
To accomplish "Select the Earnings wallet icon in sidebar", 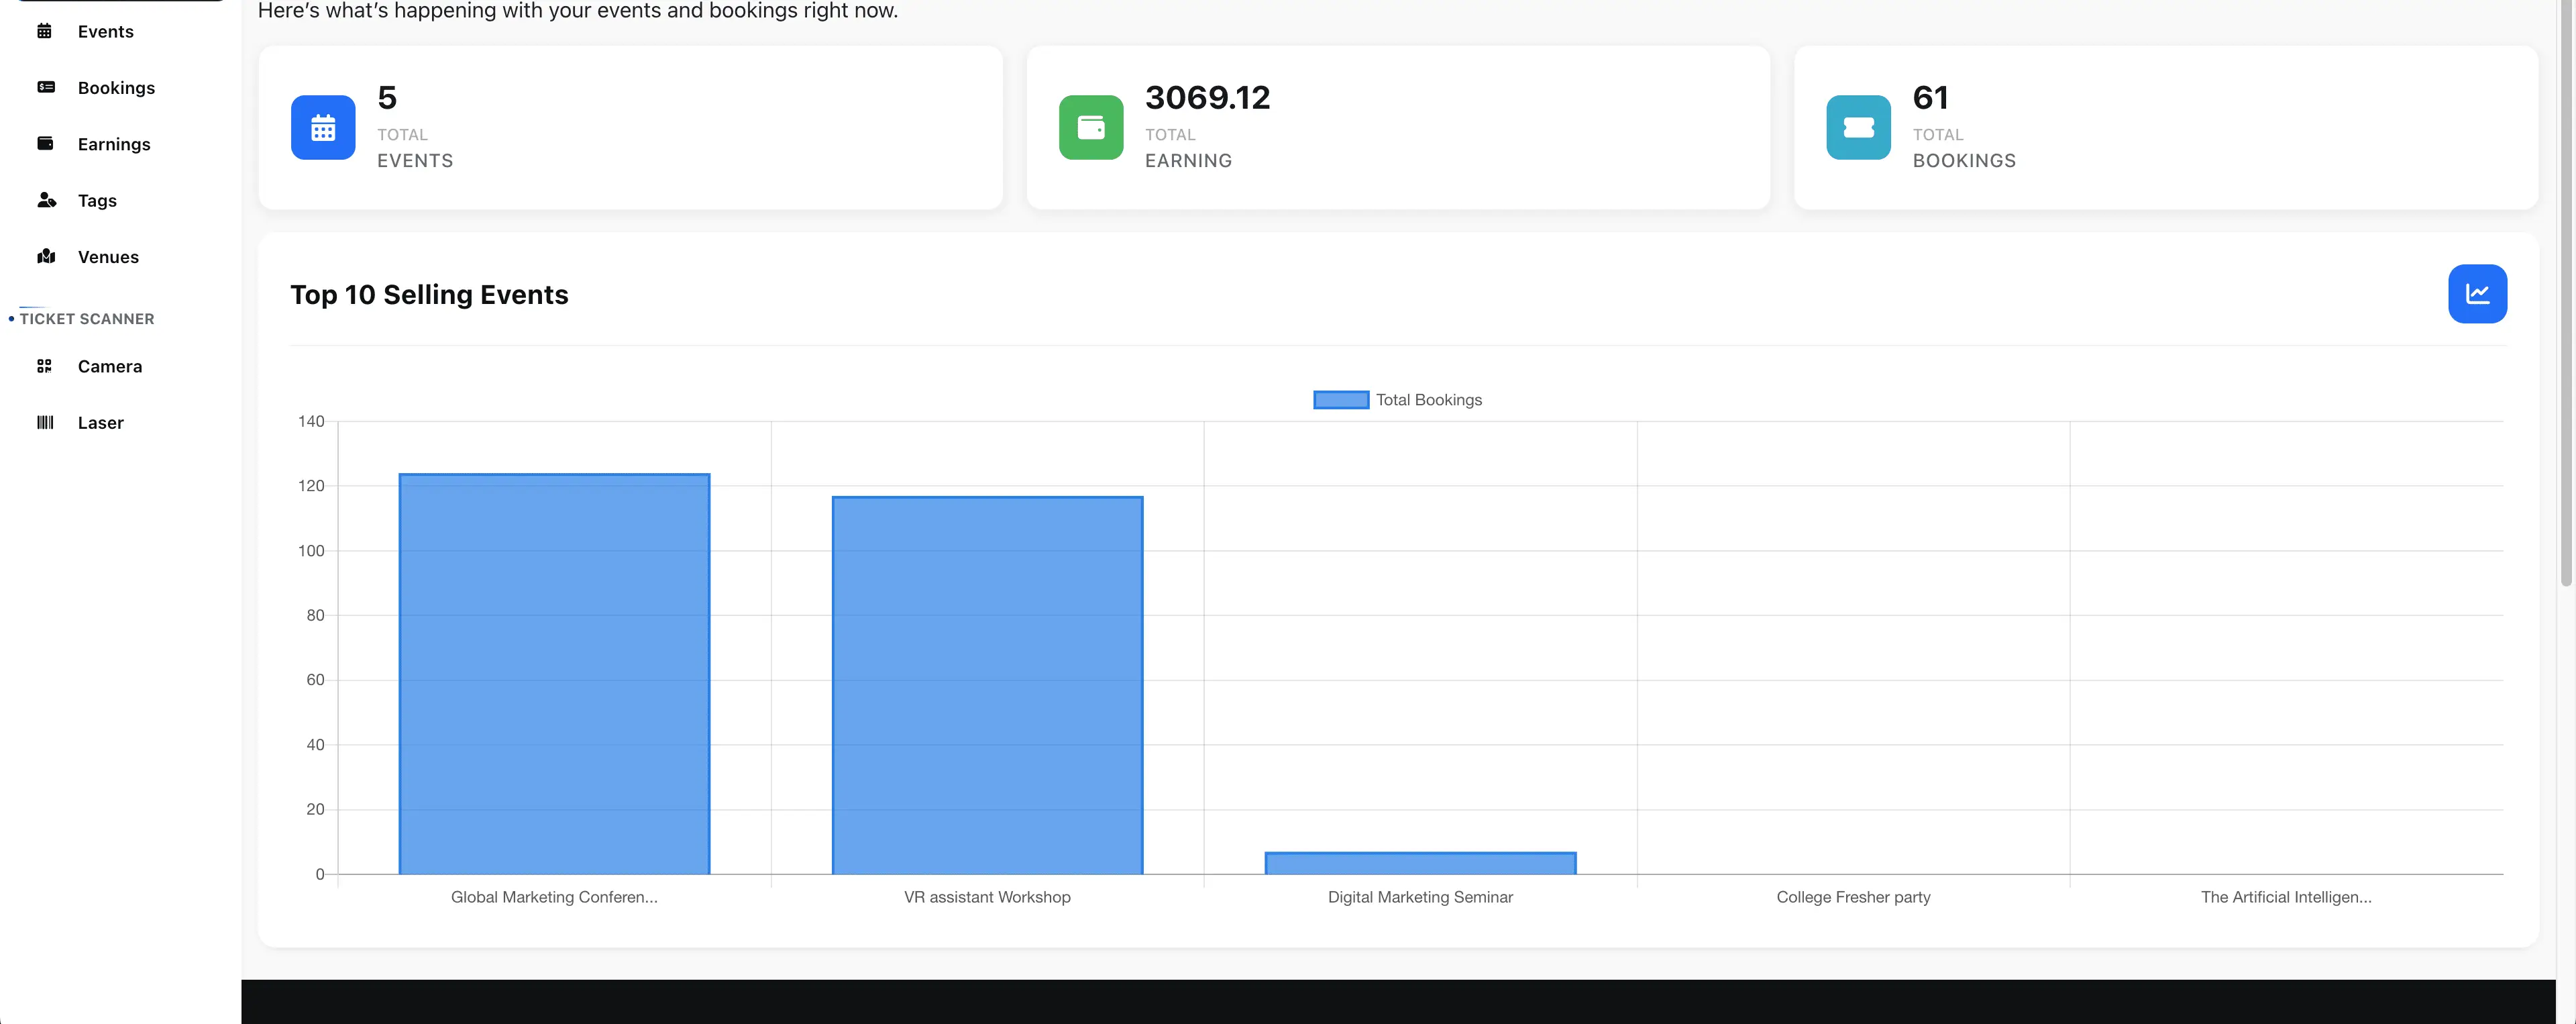I will [x=45, y=143].
